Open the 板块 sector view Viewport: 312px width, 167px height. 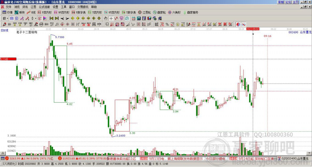20,12
